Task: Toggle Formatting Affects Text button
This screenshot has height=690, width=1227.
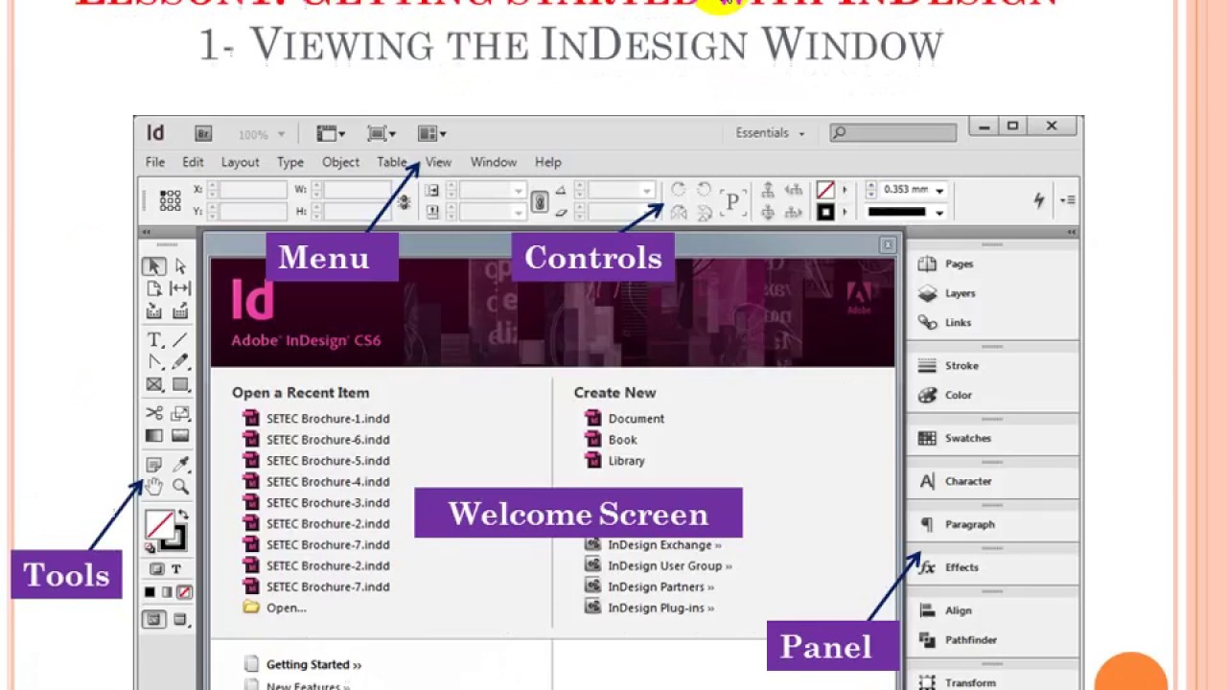Action: coord(175,569)
